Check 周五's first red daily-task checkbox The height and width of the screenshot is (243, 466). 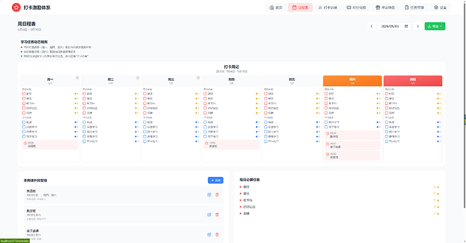265,94
